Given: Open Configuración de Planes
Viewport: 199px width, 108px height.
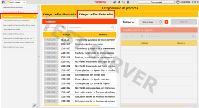Looking at the screenshot, I should (x=19, y=30).
